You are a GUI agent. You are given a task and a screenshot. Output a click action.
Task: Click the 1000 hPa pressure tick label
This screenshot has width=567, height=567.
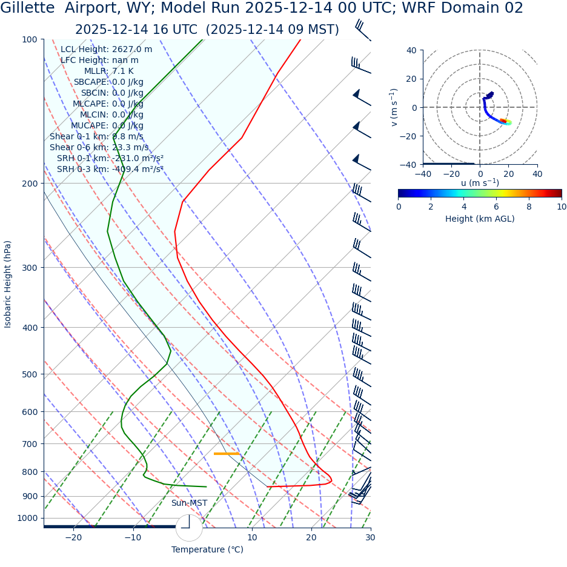pyautogui.click(x=27, y=519)
